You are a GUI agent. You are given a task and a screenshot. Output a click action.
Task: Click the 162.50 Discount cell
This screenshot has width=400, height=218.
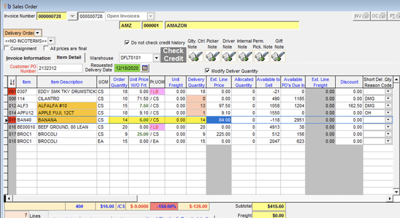point(349,106)
